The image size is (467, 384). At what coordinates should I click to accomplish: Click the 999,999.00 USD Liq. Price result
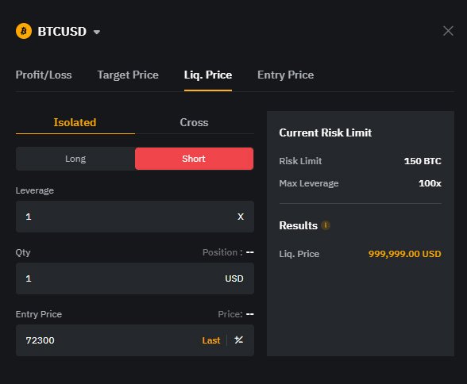pyautogui.click(x=405, y=254)
